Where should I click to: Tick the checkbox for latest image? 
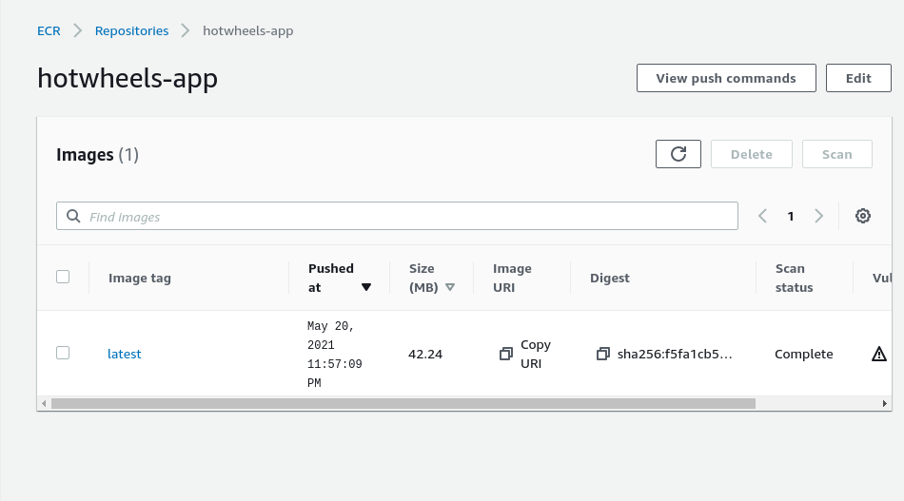tap(63, 353)
